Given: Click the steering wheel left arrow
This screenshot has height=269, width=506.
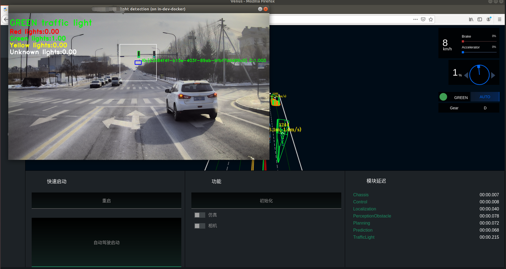Looking at the screenshot, I should pyautogui.click(x=466, y=75).
